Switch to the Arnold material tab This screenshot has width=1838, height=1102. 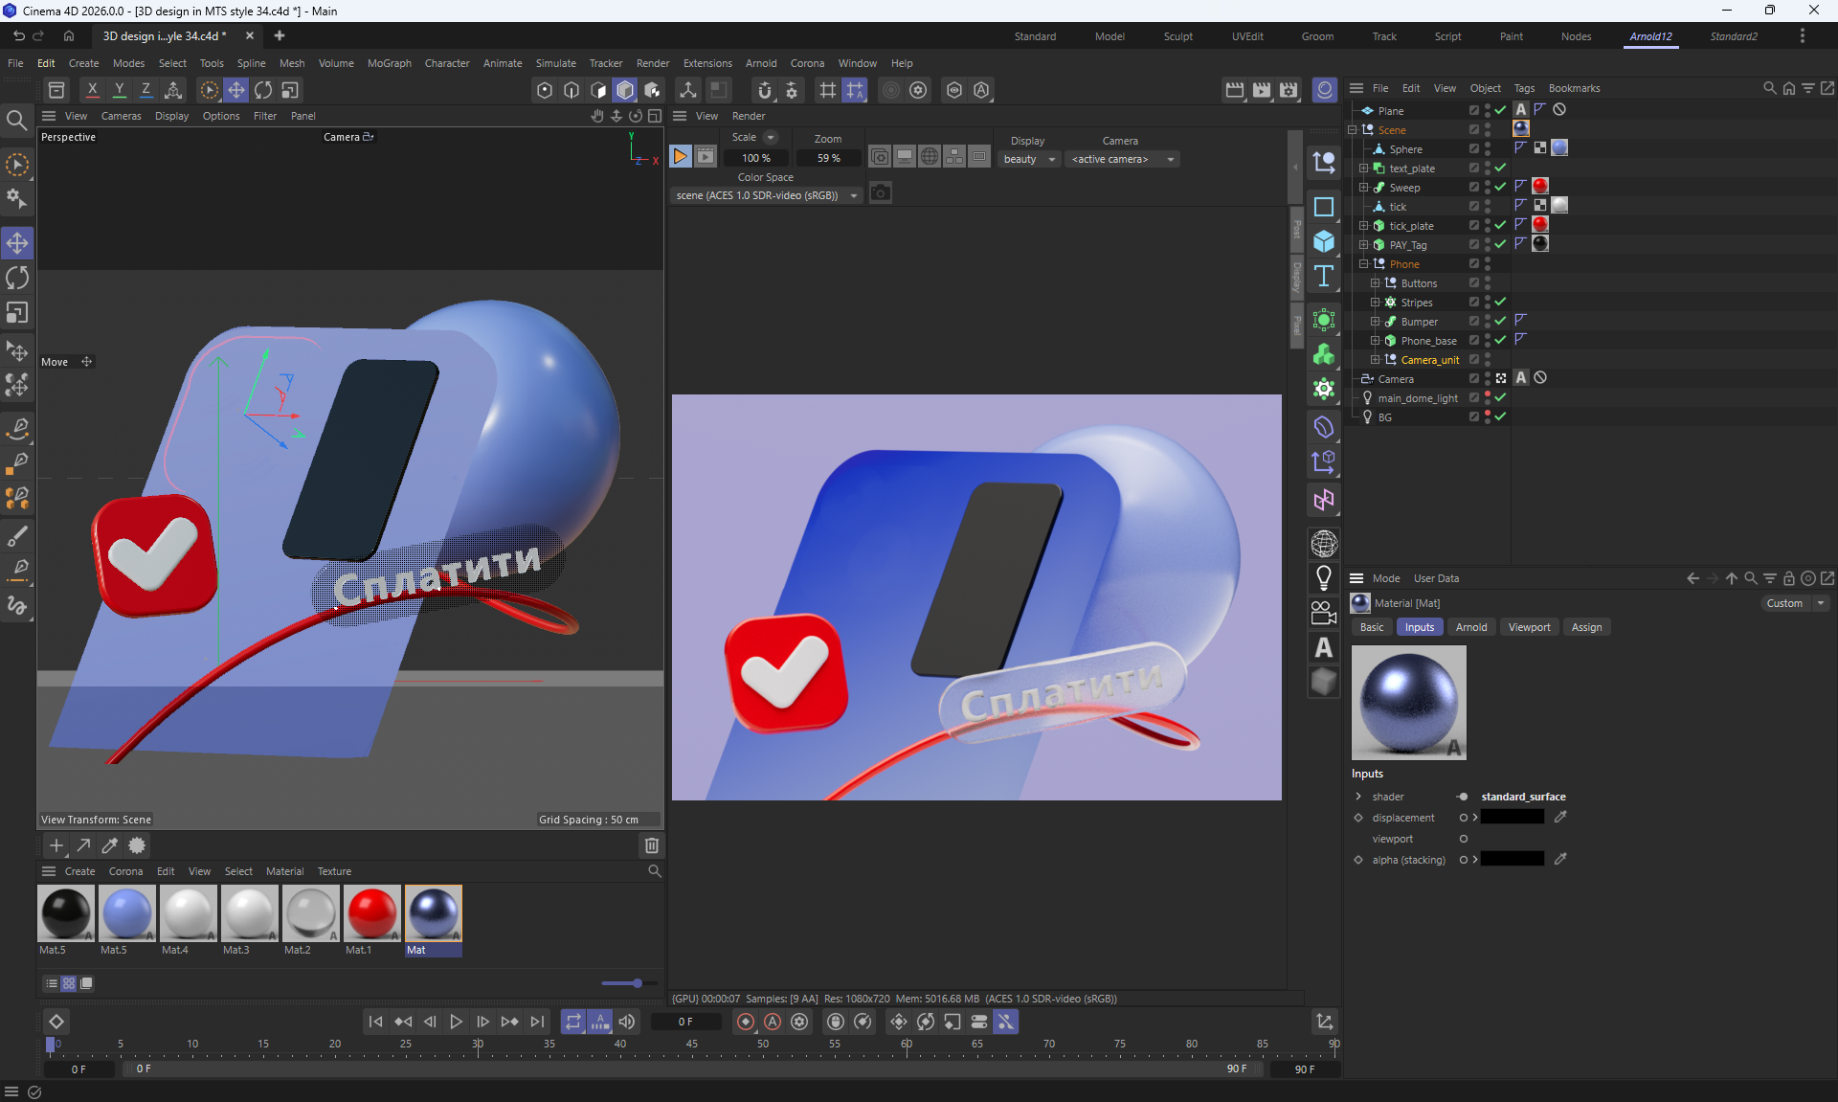click(1470, 627)
